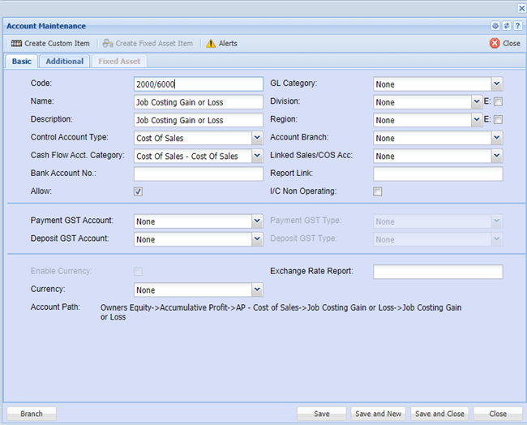Screen dimensions: 527x425
Task: Check the Division E checkbox
Action: (499, 102)
